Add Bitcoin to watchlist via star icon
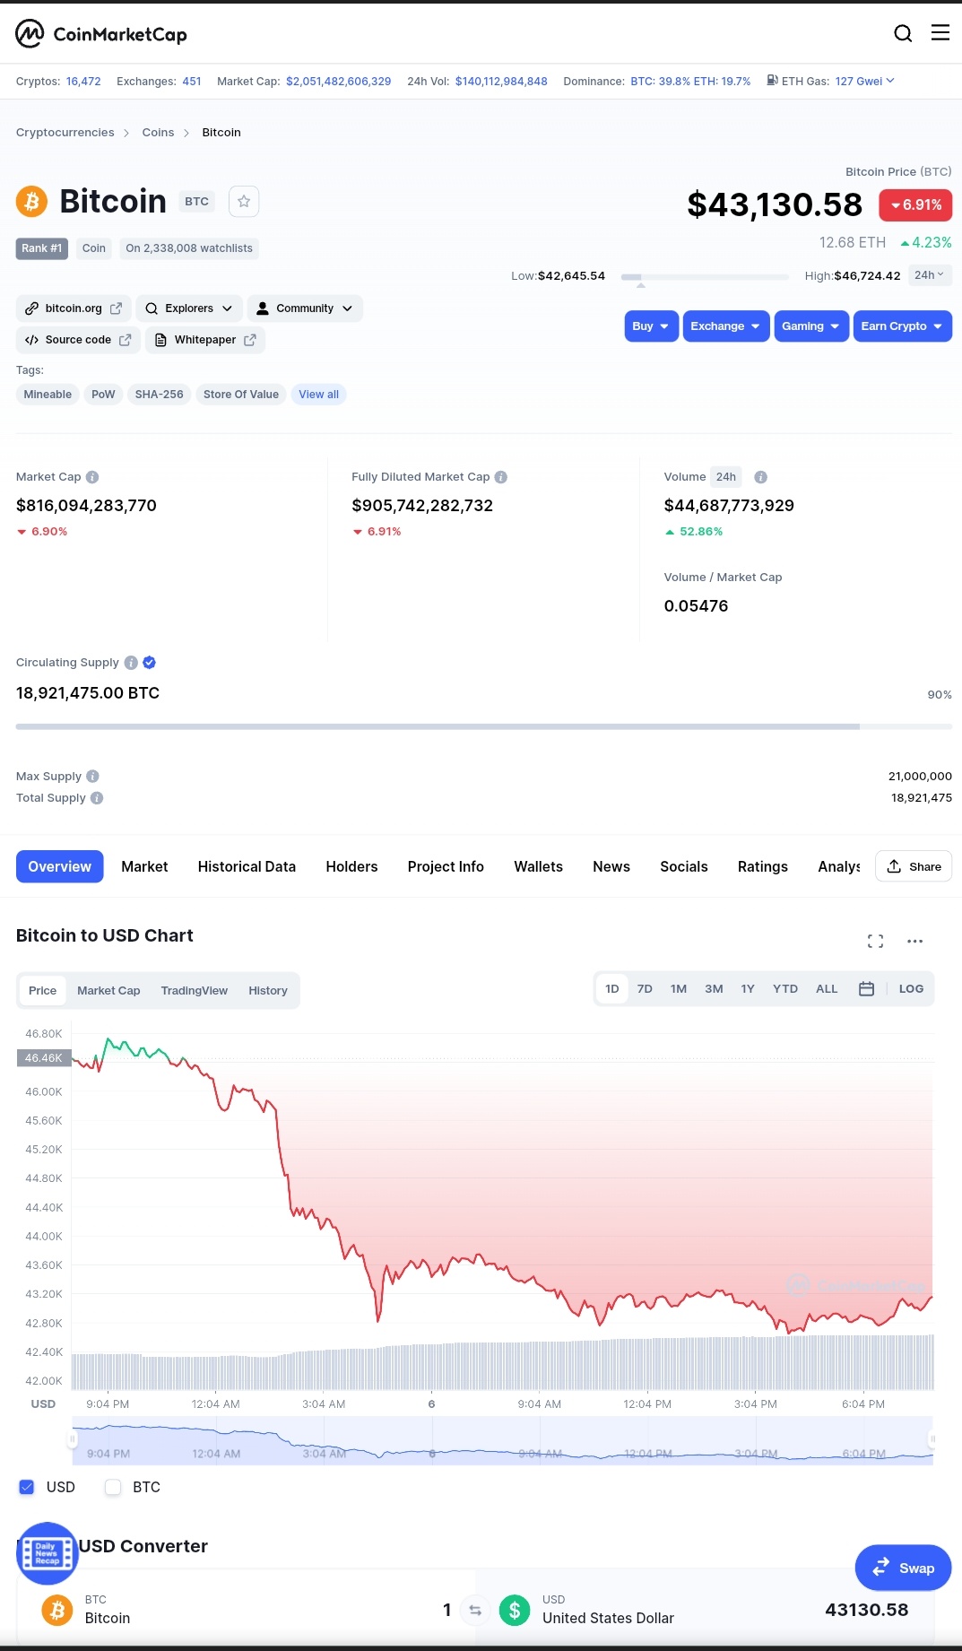The width and height of the screenshot is (962, 1651). [244, 201]
